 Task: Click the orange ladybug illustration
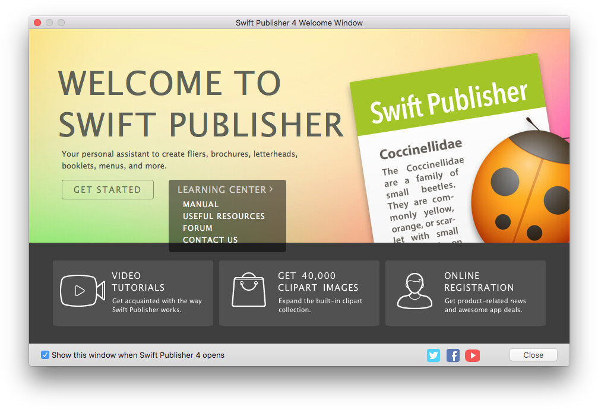[523, 190]
